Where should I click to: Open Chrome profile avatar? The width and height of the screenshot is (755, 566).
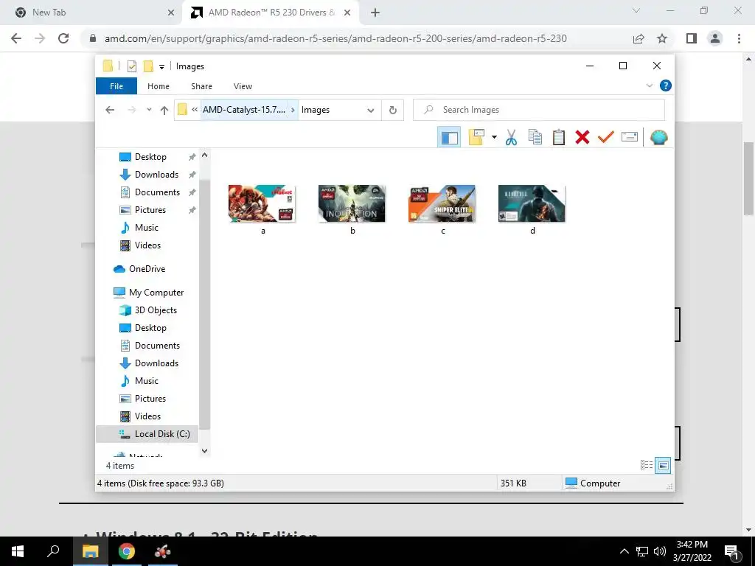(715, 38)
